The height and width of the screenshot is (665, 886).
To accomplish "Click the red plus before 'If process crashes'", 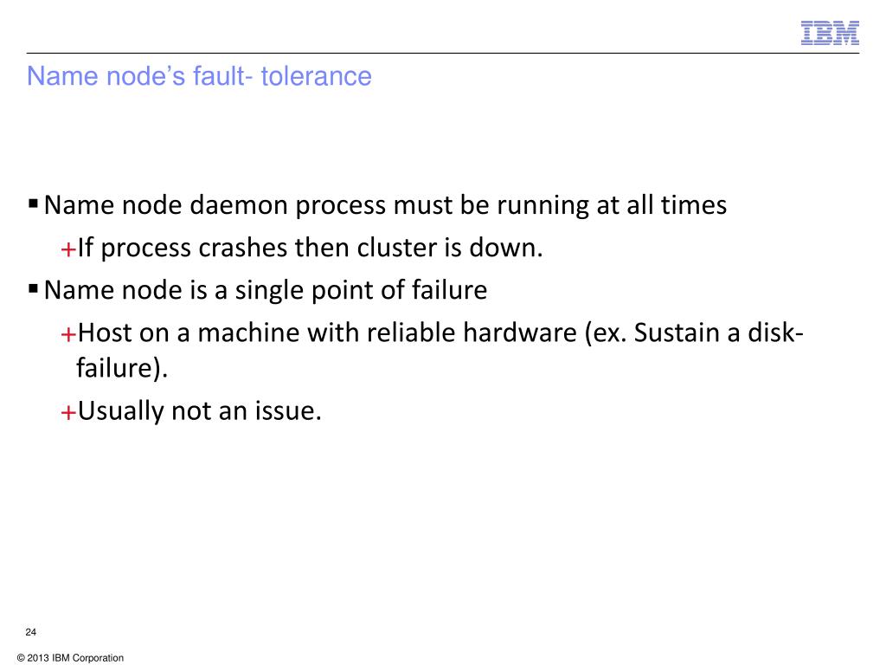I will click(67, 249).
